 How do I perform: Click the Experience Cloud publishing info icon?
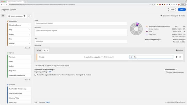pyautogui.click(x=54, y=69)
